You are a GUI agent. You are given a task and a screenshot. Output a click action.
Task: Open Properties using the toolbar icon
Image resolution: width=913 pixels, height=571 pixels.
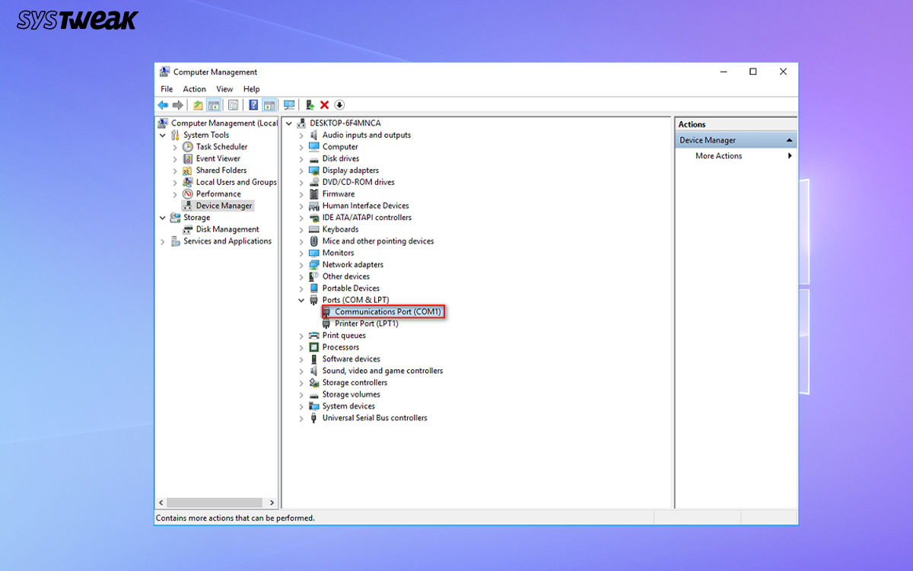click(x=232, y=104)
